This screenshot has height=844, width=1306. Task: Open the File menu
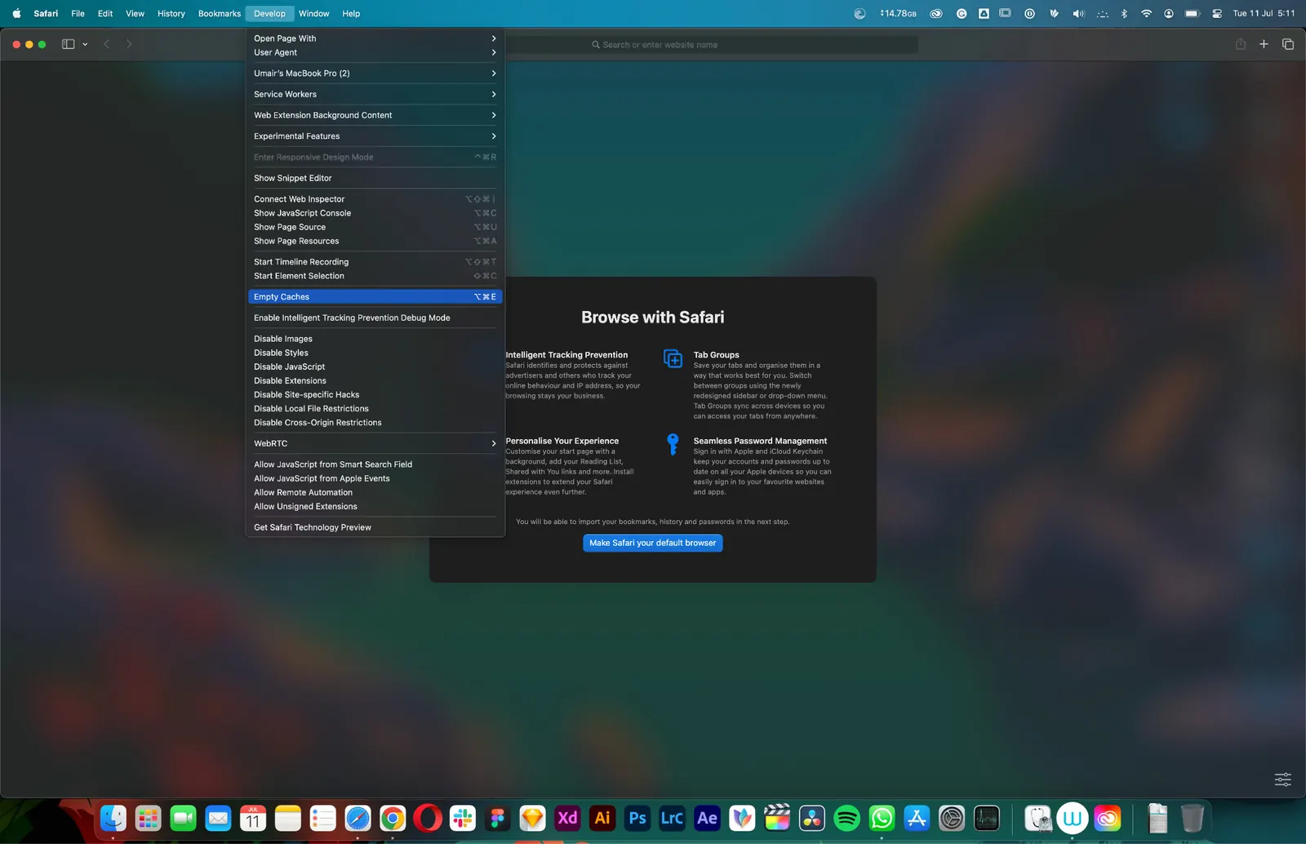(x=78, y=14)
